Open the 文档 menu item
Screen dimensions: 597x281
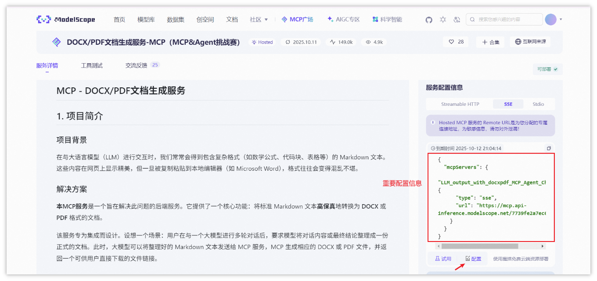tap(232, 19)
